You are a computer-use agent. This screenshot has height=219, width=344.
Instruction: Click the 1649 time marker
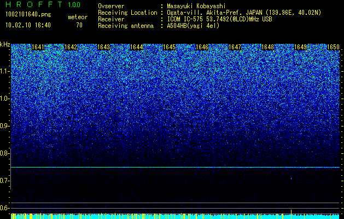click(300, 47)
